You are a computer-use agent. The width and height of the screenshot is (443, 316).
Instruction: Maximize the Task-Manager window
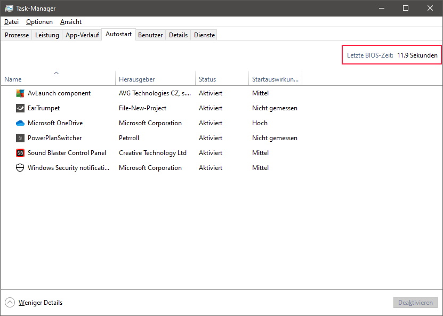pos(406,8)
